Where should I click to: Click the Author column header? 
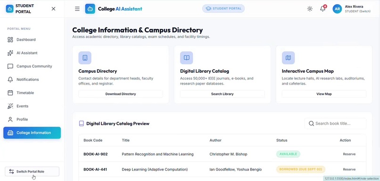(x=215, y=140)
